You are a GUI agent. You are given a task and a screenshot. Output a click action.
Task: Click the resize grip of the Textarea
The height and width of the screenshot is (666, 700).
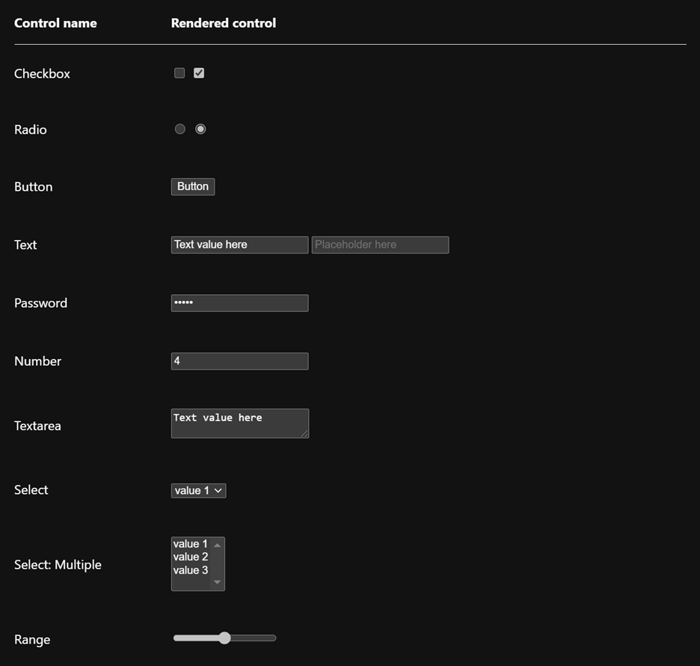coord(306,436)
